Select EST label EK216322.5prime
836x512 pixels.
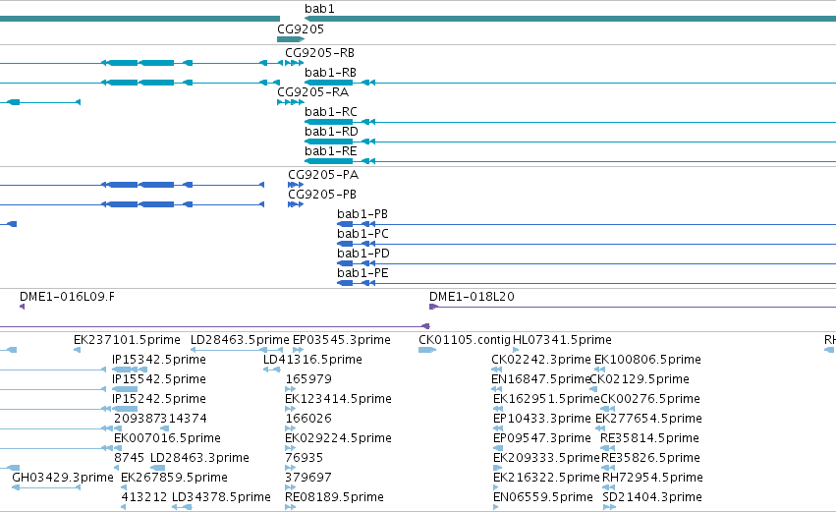pyautogui.click(x=546, y=479)
